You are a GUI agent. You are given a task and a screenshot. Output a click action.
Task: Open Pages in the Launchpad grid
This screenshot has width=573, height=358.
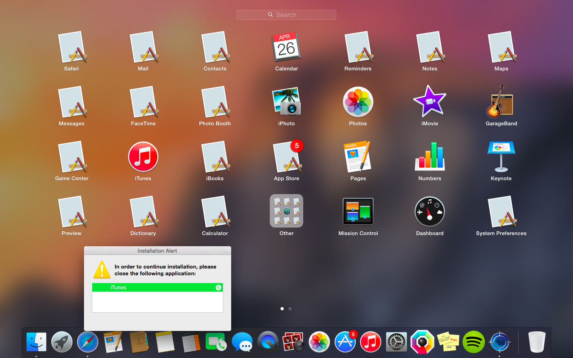[x=357, y=156]
